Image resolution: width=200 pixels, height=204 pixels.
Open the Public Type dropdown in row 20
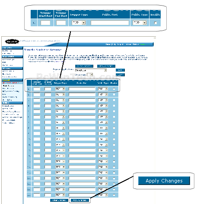click(x=103, y=195)
